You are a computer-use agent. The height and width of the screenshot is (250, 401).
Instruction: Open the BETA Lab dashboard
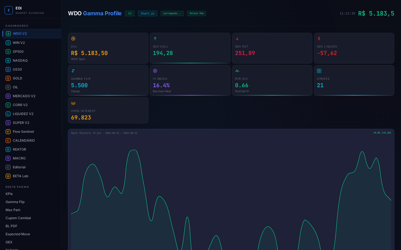32,176
